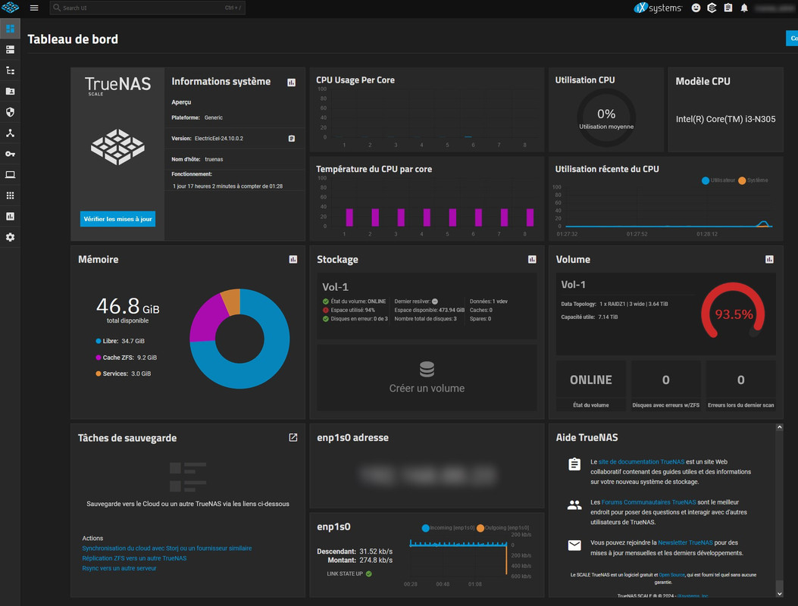Click the LINK STATE UP status
798x606 pixels.
[349, 574]
